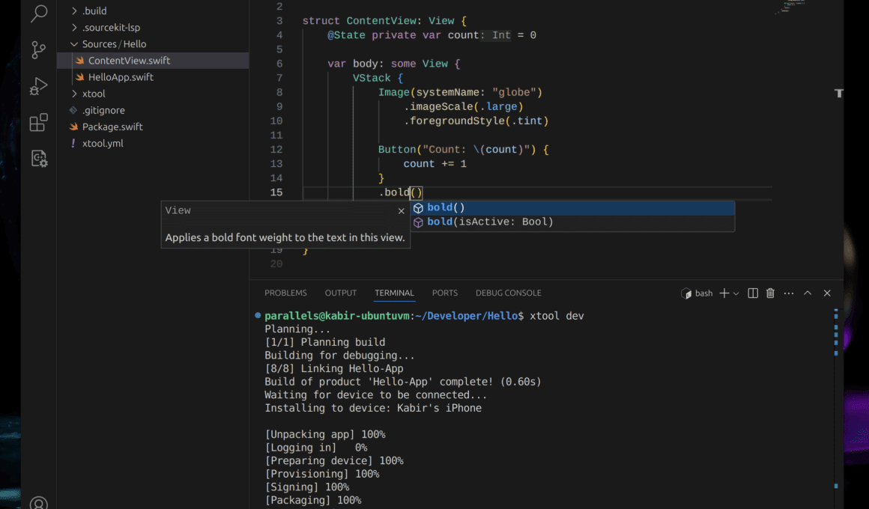Close the View documentation popup
Screen dimensions: 869x509
pos(402,211)
